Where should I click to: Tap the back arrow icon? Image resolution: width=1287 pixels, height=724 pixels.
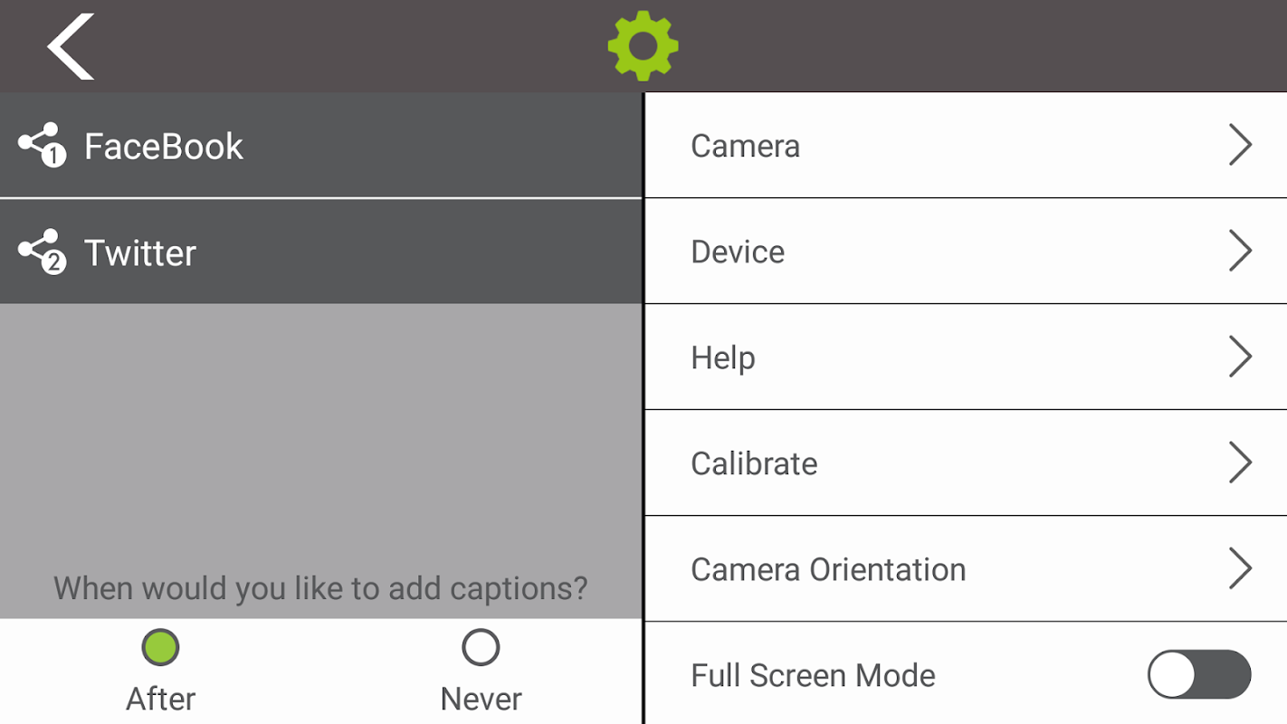(x=71, y=46)
